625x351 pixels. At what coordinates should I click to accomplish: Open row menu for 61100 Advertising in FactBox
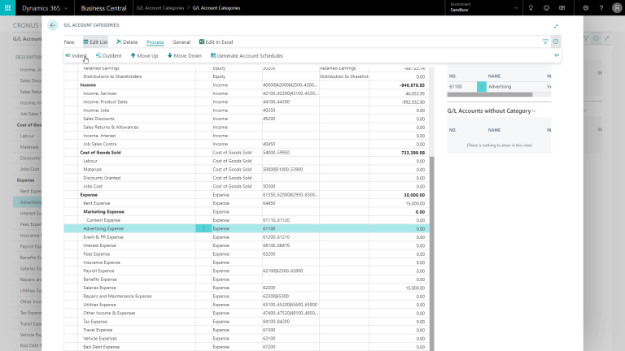pos(482,86)
